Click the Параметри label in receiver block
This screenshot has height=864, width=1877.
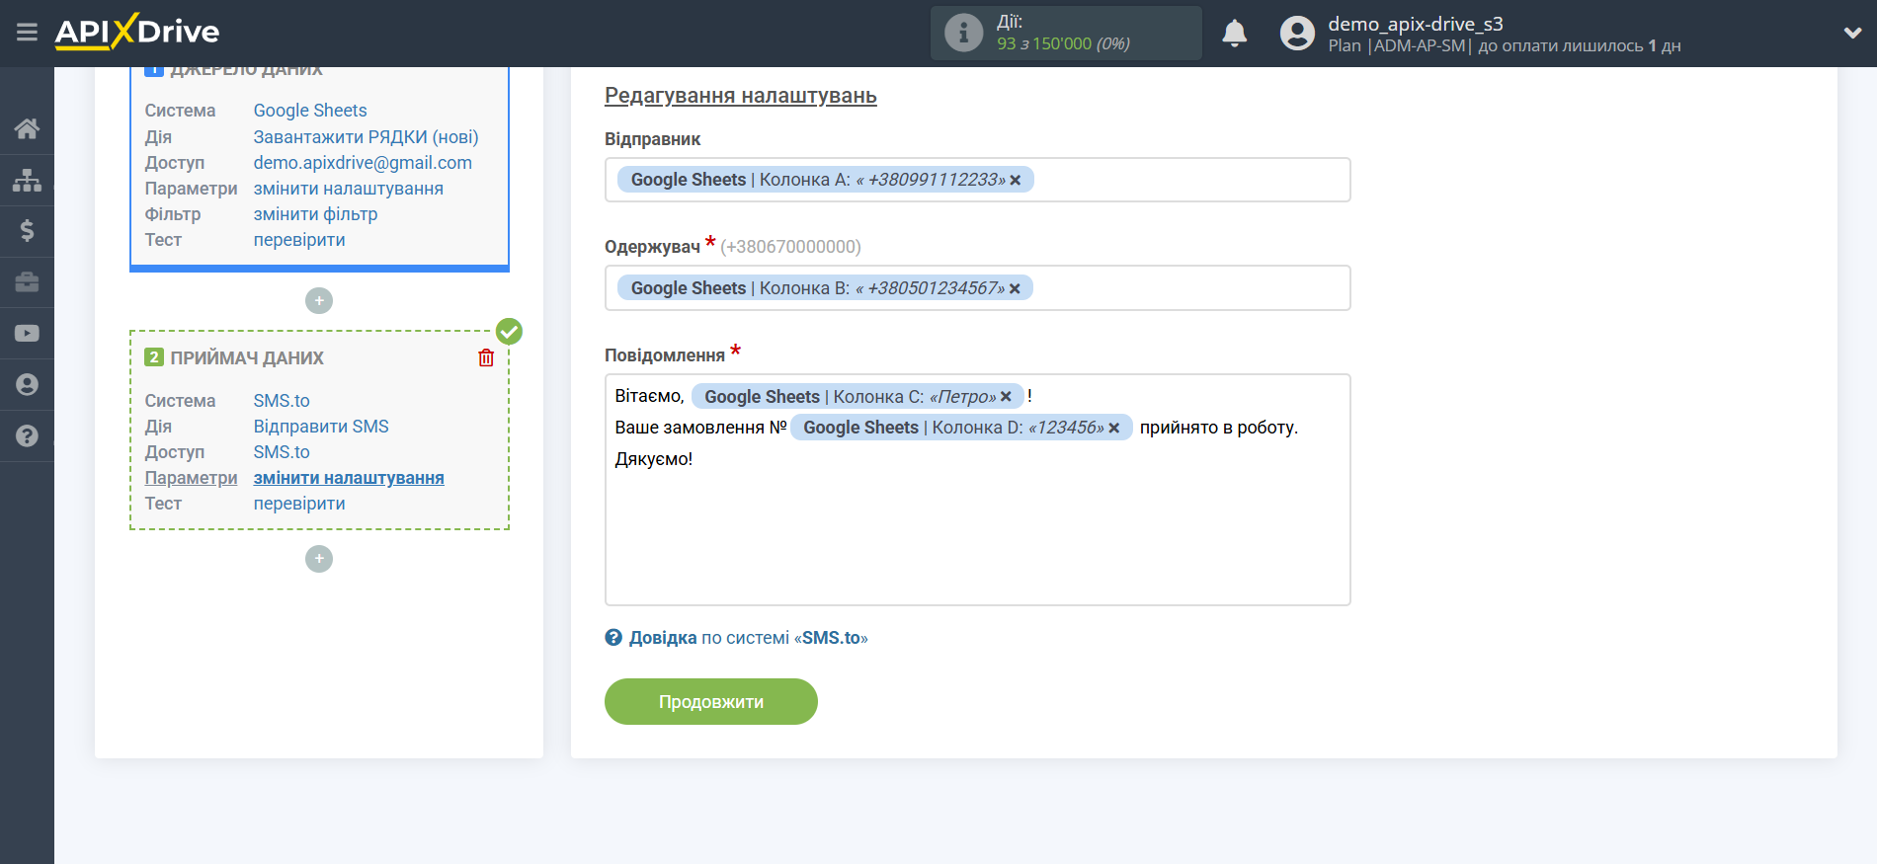(x=191, y=478)
